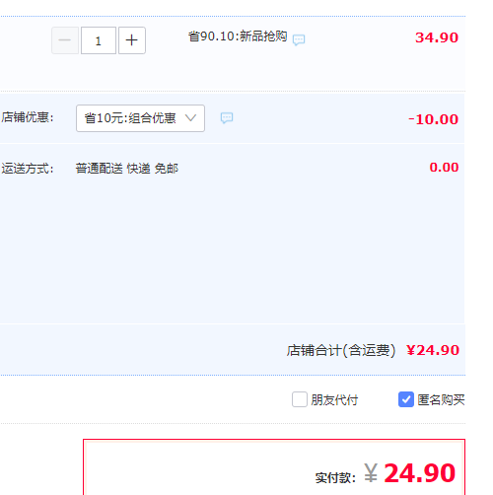
Task: Select the 普通配送 快递 免邮 shipping text
Action: tap(127, 169)
